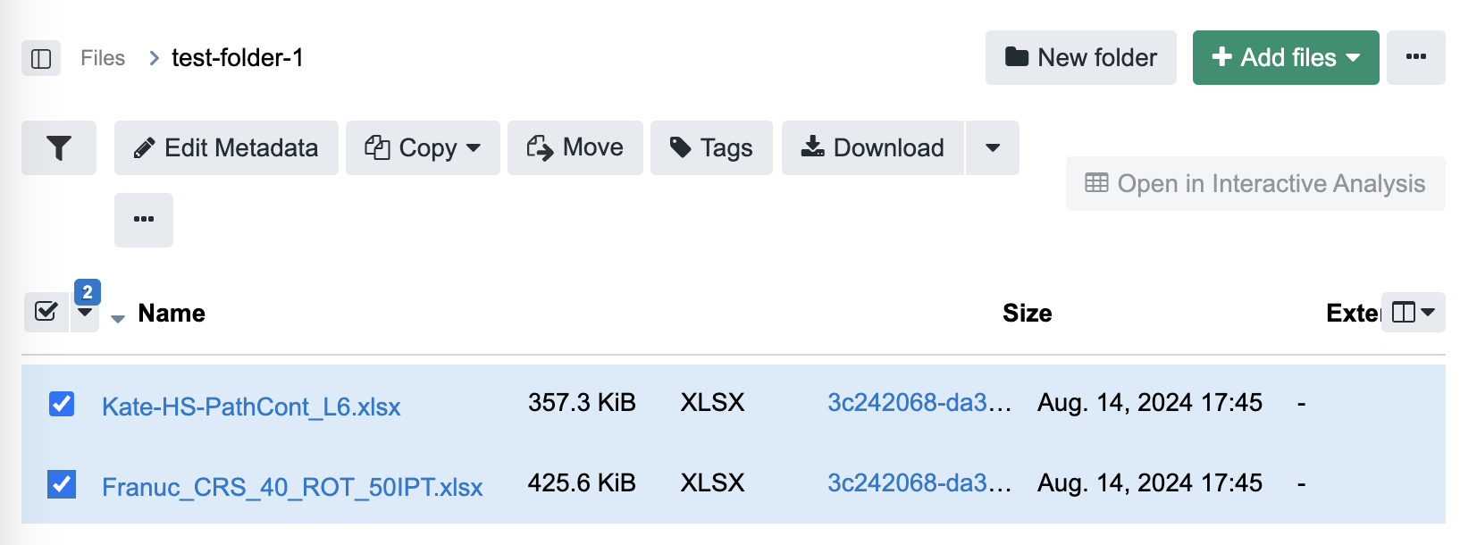This screenshot has height=545, width=1460.
Task: Expand the Download options arrow
Action: 993,147
